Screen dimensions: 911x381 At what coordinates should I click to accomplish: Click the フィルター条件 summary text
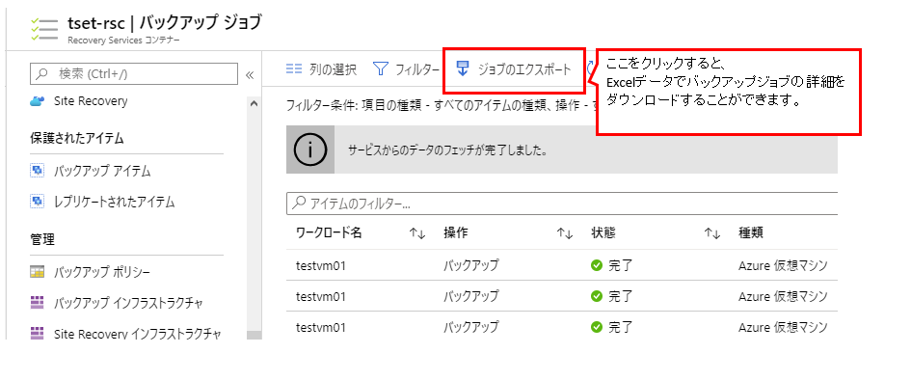pyautogui.click(x=441, y=106)
